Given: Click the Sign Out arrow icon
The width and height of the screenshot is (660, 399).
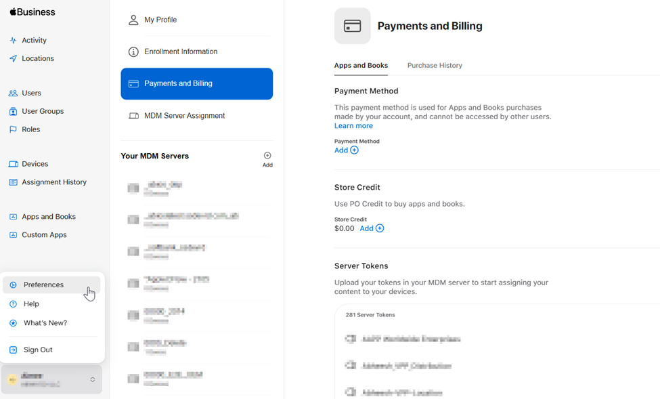Looking at the screenshot, I should pyautogui.click(x=13, y=350).
